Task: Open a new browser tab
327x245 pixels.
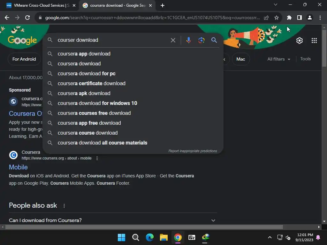Action: point(163,6)
